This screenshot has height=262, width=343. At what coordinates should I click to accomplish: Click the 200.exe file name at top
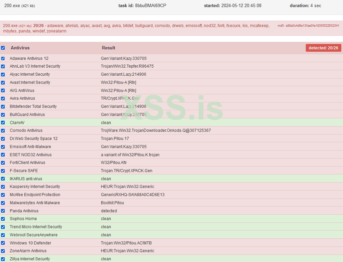tap(12, 6)
